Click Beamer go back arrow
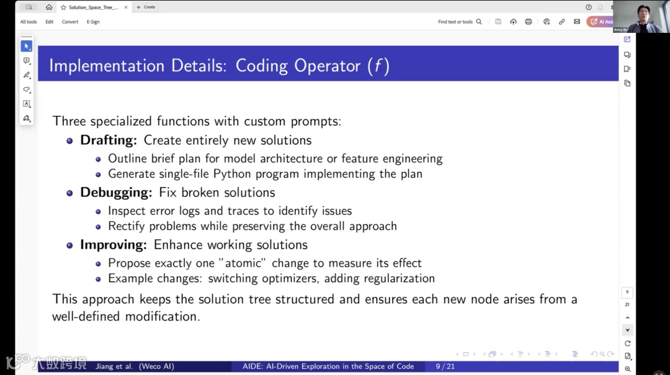The width and height of the screenshot is (670, 375). click(x=594, y=354)
